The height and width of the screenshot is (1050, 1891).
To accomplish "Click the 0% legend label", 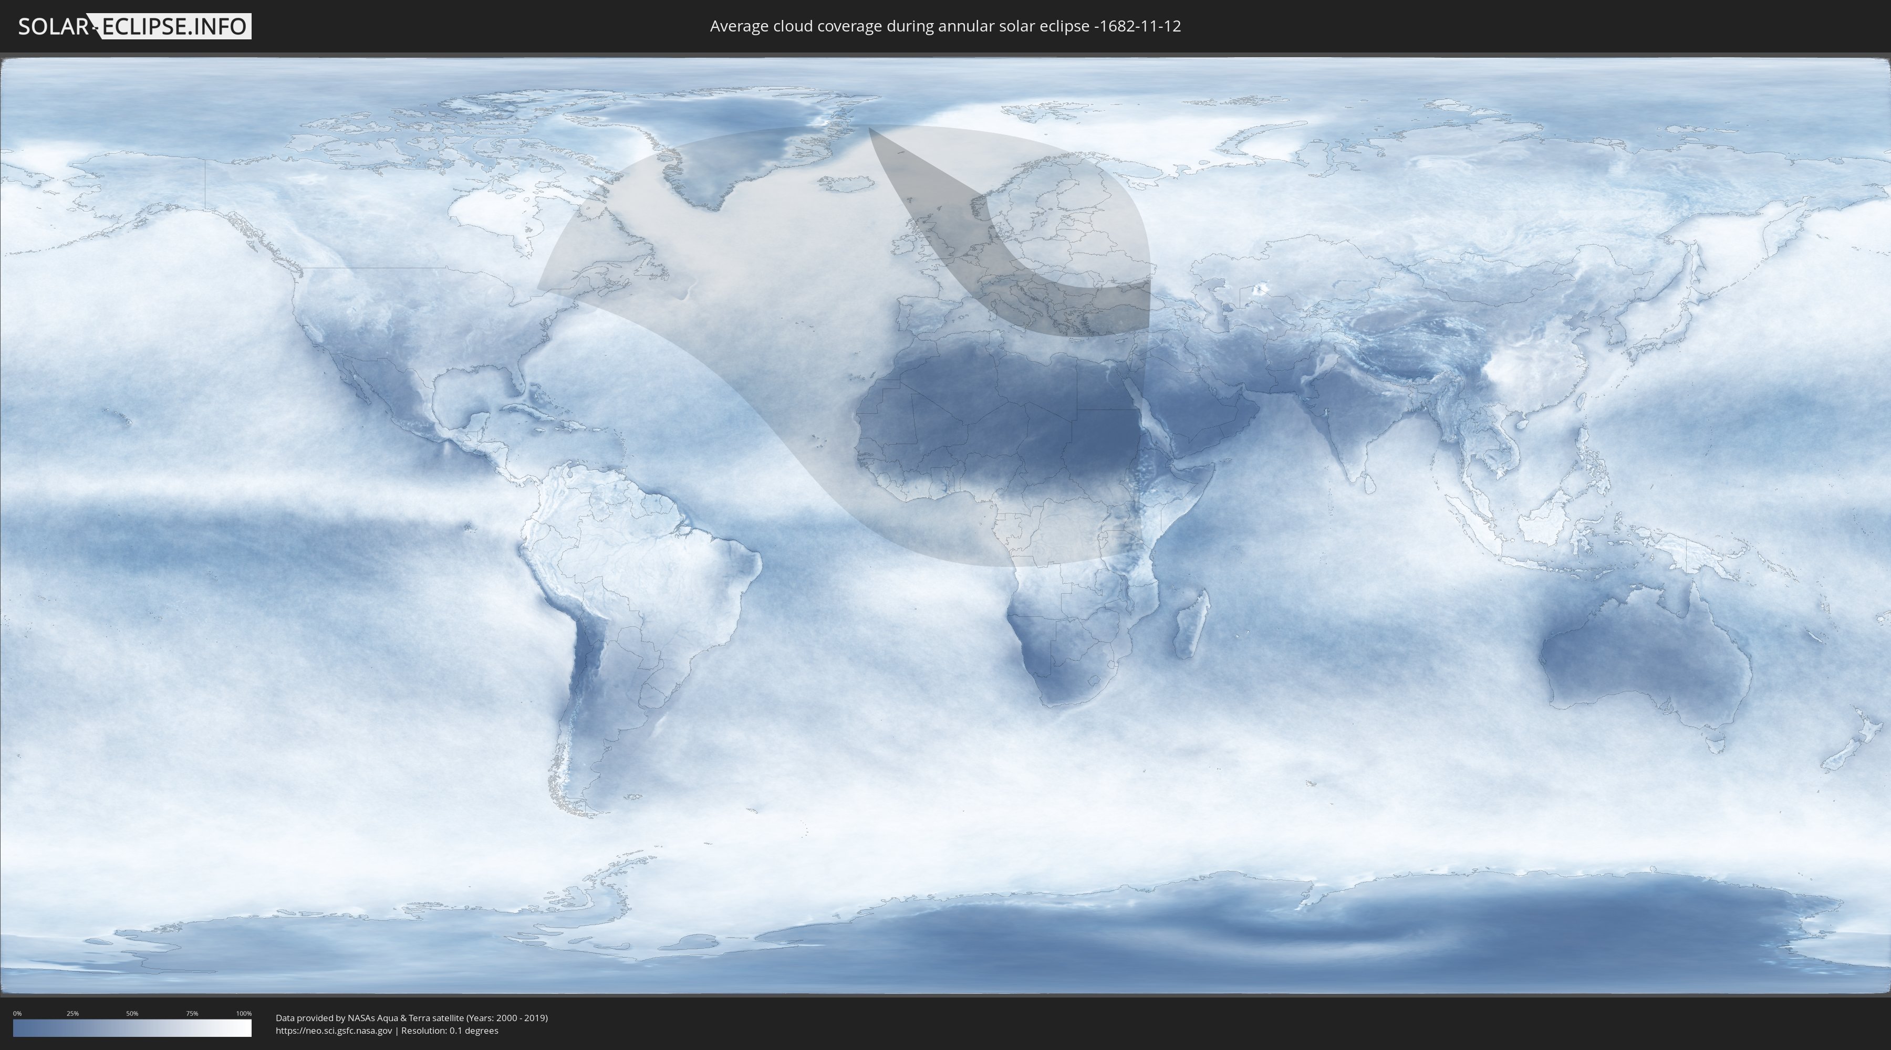I will pos(17,1013).
